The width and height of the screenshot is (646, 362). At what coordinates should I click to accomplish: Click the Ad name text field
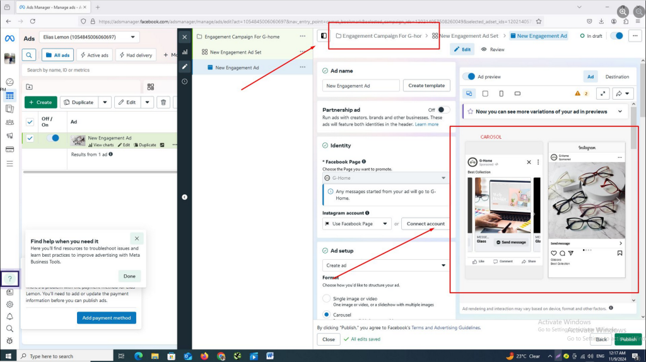click(361, 85)
